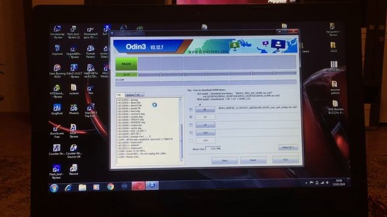Open the Flash_tool shortcut at the bottom left

click(x=56, y=171)
